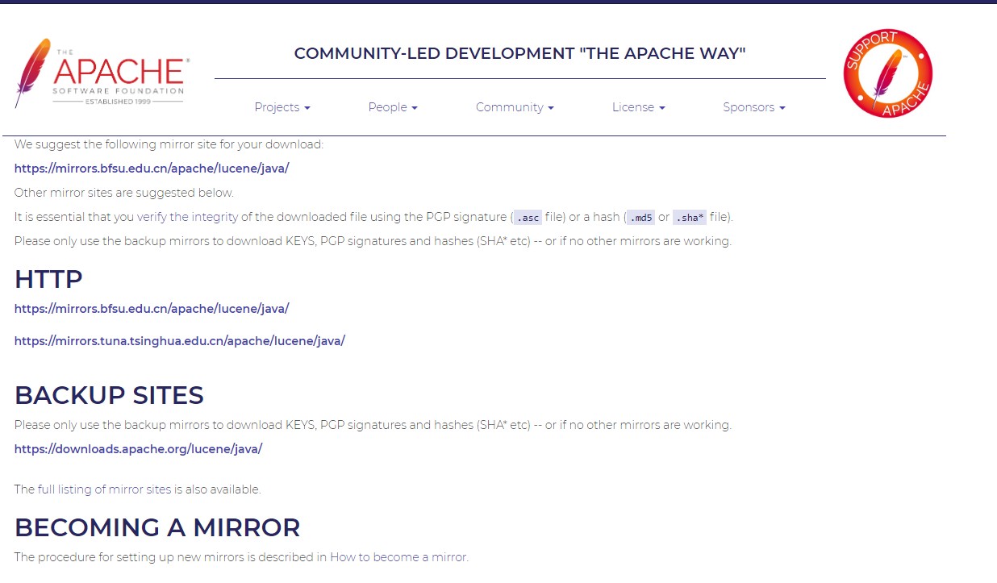The image size is (997, 583).
Task: Click the HTTP section heading
Action: (x=48, y=279)
